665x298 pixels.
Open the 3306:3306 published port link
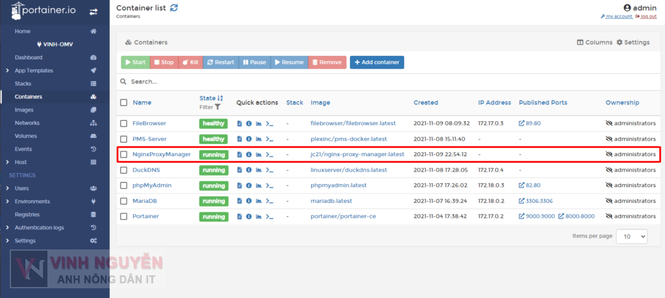click(536, 201)
